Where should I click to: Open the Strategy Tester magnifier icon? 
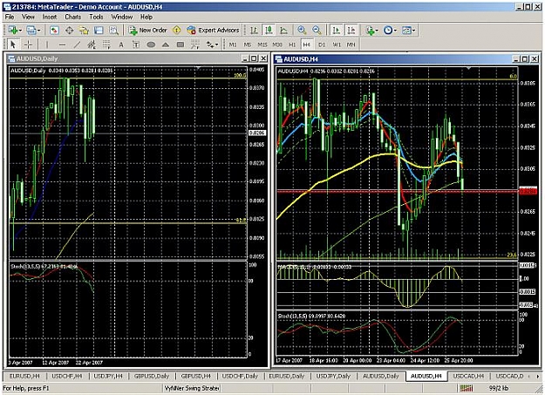point(114,31)
